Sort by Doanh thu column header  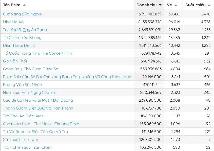click(x=146, y=5)
